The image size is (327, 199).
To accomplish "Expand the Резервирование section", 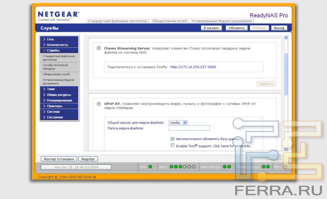I will [x=59, y=100].
